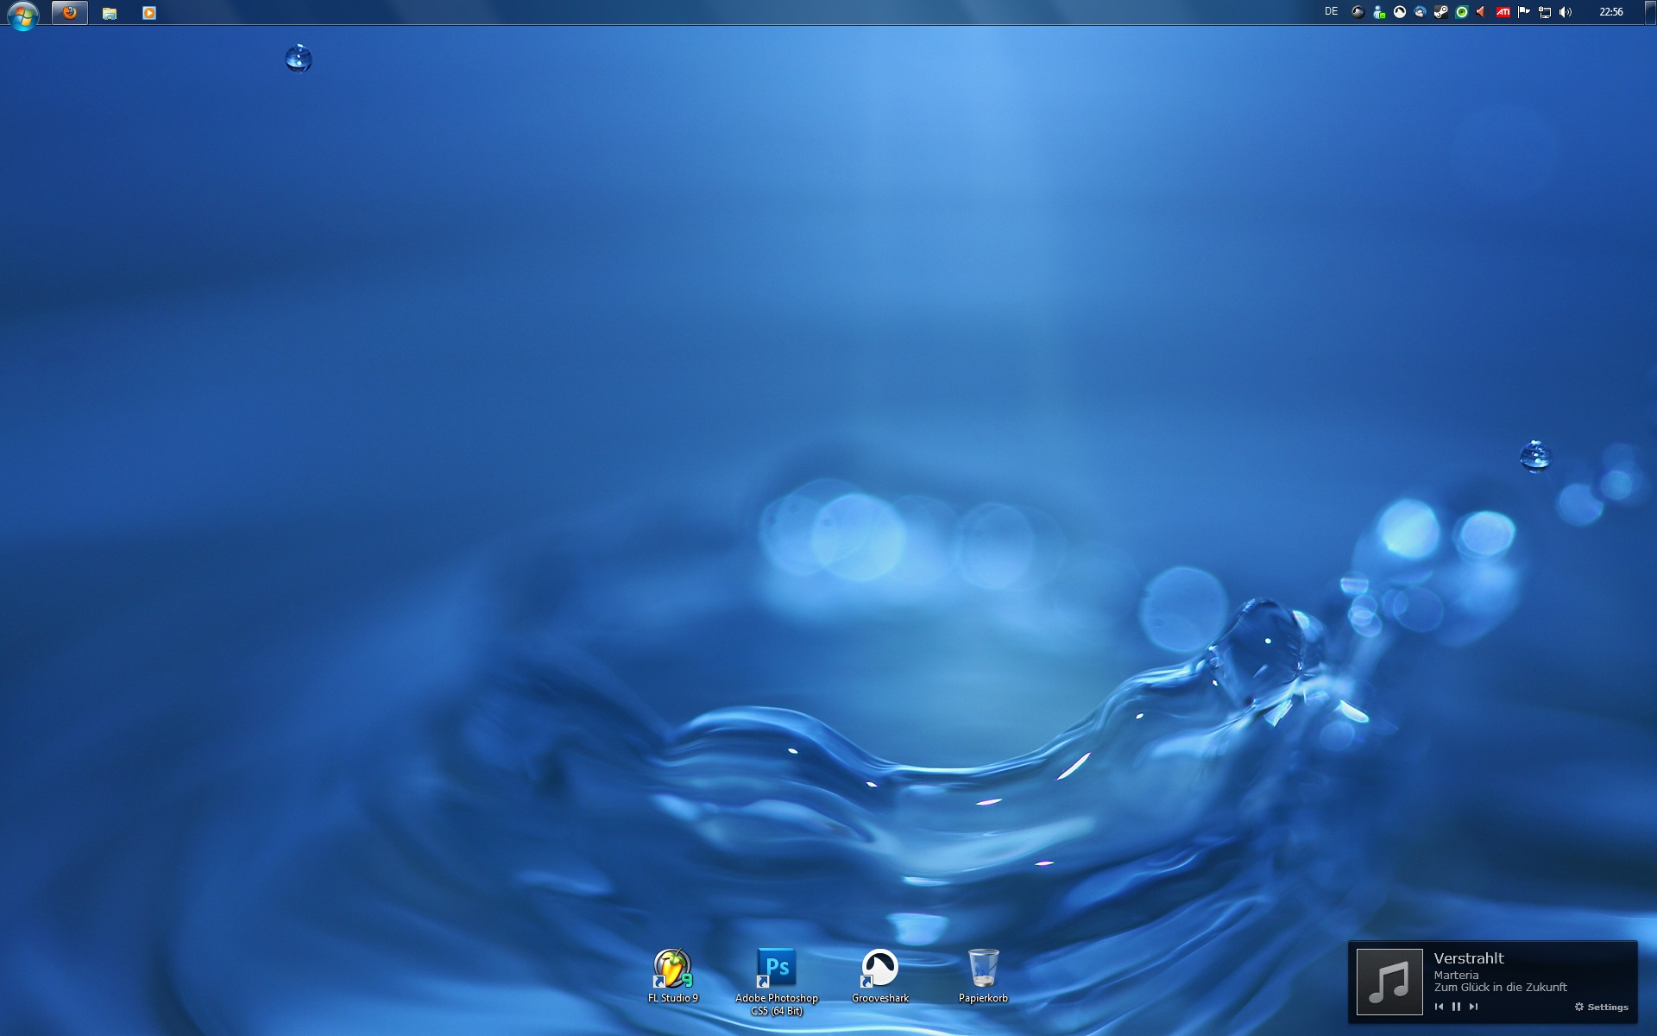This screenshot has width=1657, height=1036.
Task: Click the Steam tray icon
Action: point(1440,12)
